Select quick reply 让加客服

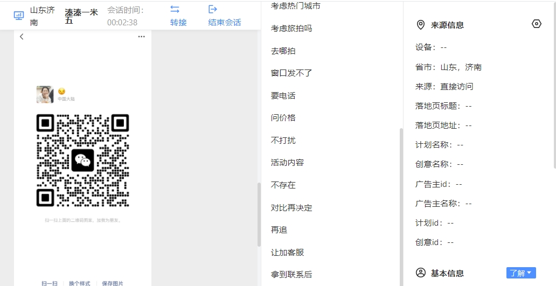288,252
